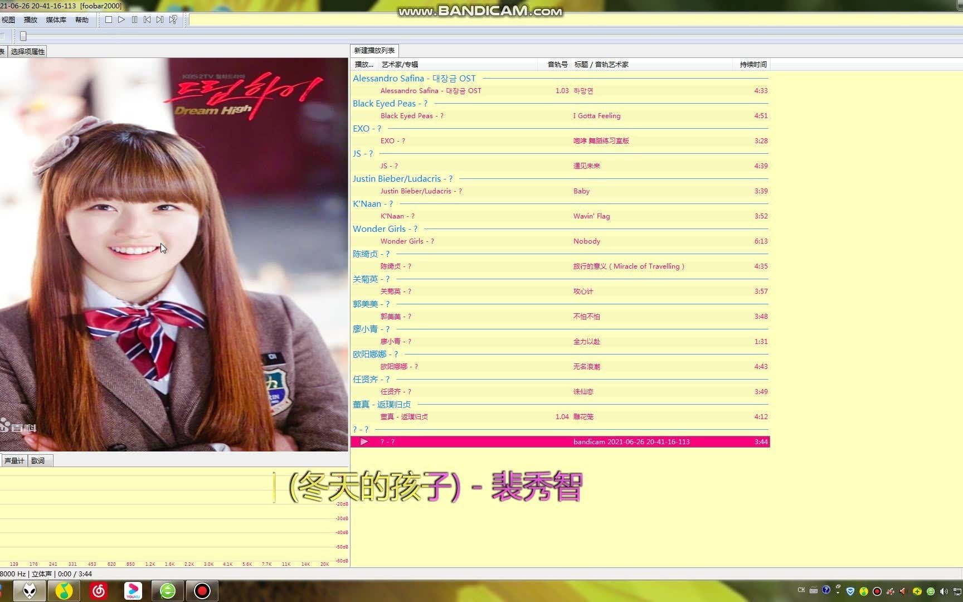Select the 'Nobody' track by Wonder Girls
Image resolution: width=963 pixels, height=602 pixels.
tap(560, 241)
